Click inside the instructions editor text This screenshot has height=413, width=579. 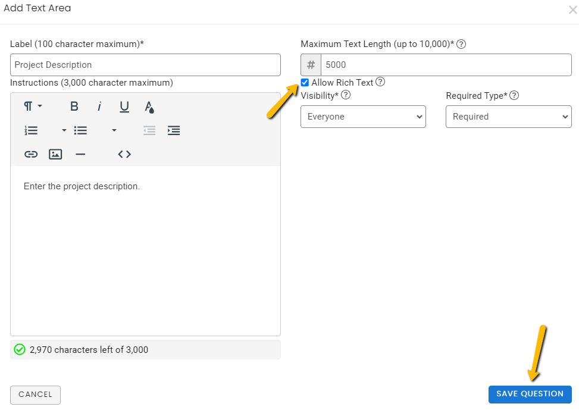pyautogui.click(x=82, y=186)
